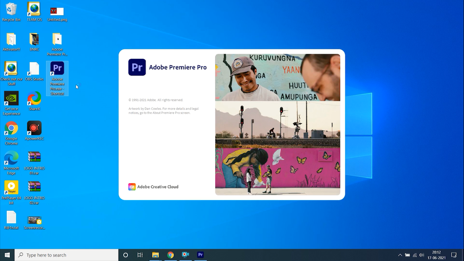Select Untitled.png file on desktop
This screenshot has width=464, height=261.
pos(57,14)
